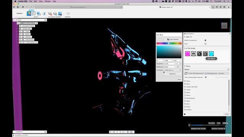Viewport: 244px width, 137px height.
Task: Click the Color Libraries button
Action: point(173,40)
